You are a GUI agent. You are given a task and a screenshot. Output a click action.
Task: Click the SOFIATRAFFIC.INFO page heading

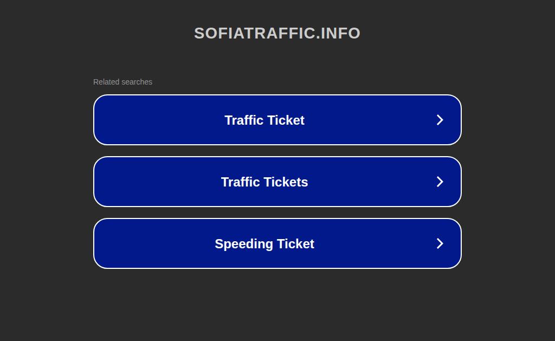(277, 33)
